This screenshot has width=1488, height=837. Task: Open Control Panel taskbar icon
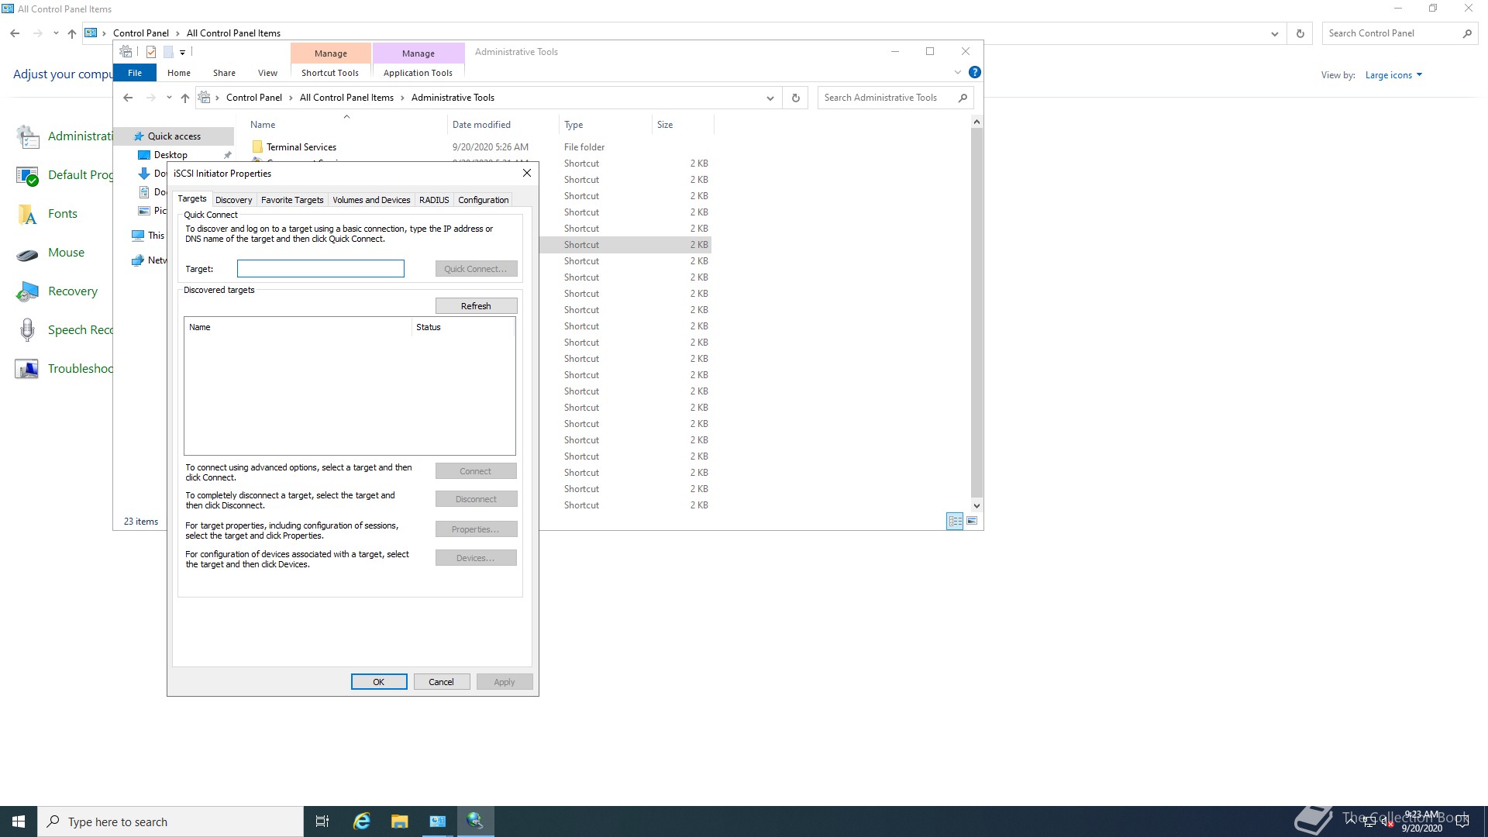coord(437,821)
